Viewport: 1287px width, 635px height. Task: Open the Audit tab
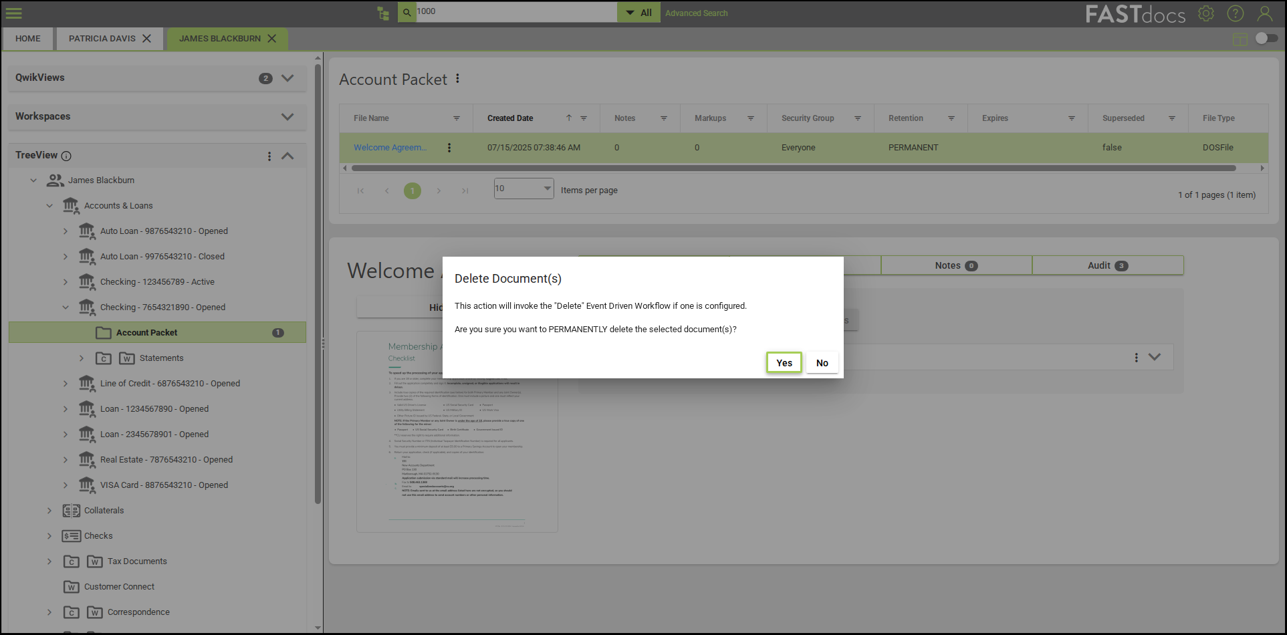tap(1107, 265)
